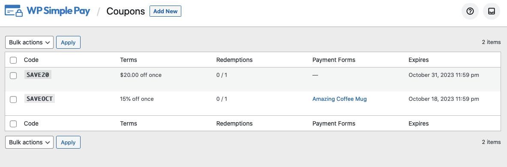Click the Redemptions column header
Image resolution: width=507 pixels, height=167 pixels.
point(234,60)
